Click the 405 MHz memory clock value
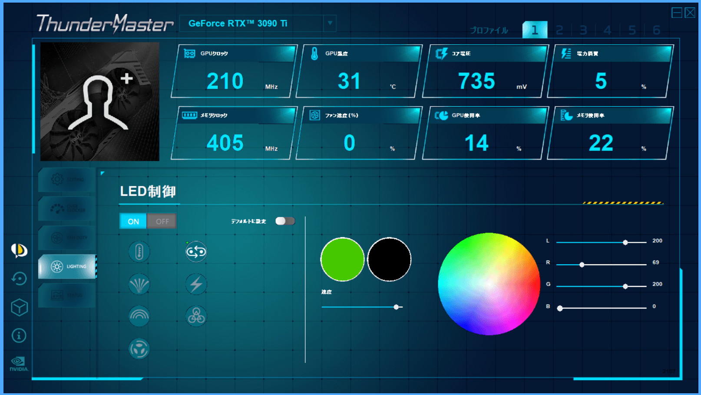 (x=225, y=143)
